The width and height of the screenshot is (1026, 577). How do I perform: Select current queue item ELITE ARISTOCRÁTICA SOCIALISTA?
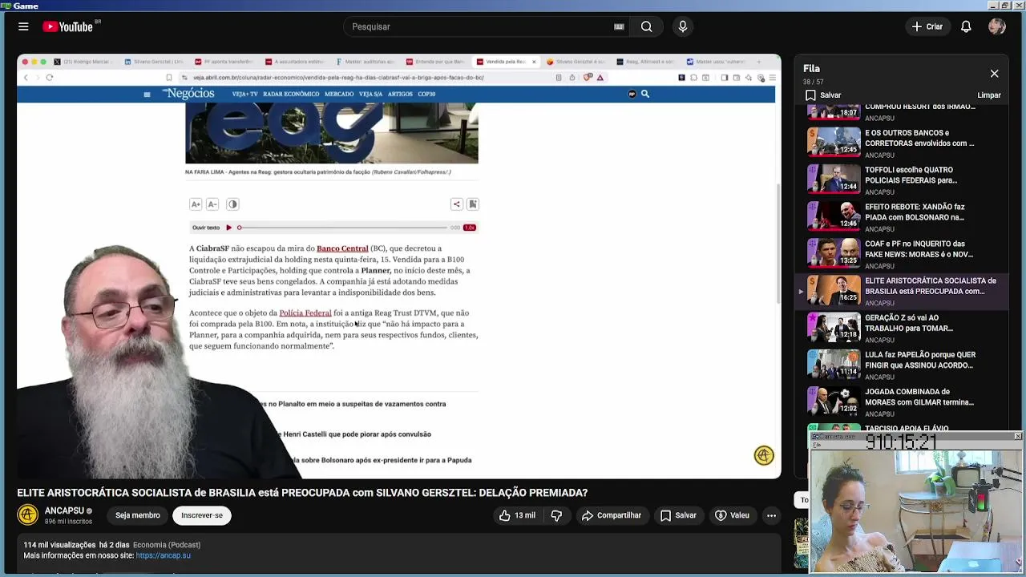pos(902,290)
